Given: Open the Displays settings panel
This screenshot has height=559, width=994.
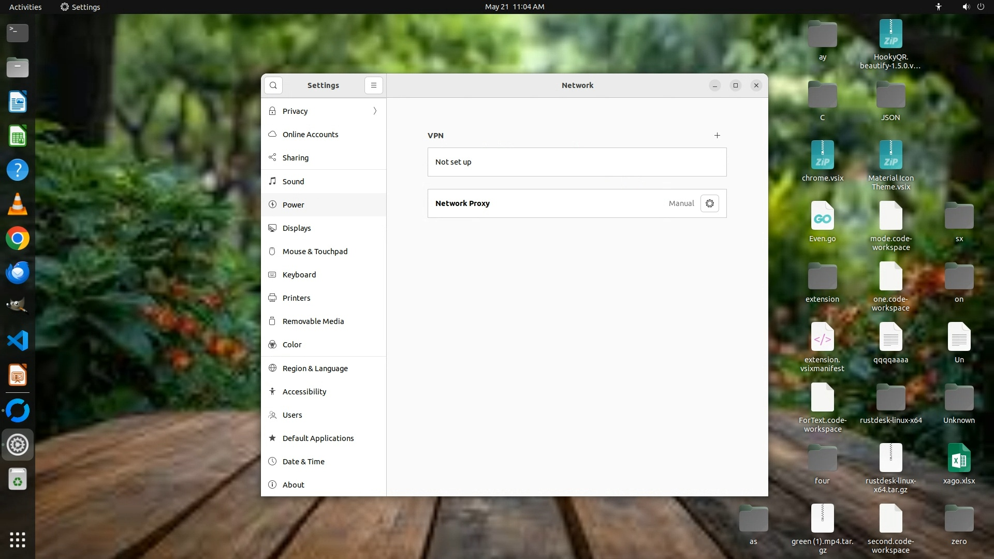Looking at the screenshot, I should tap(297, 228).
